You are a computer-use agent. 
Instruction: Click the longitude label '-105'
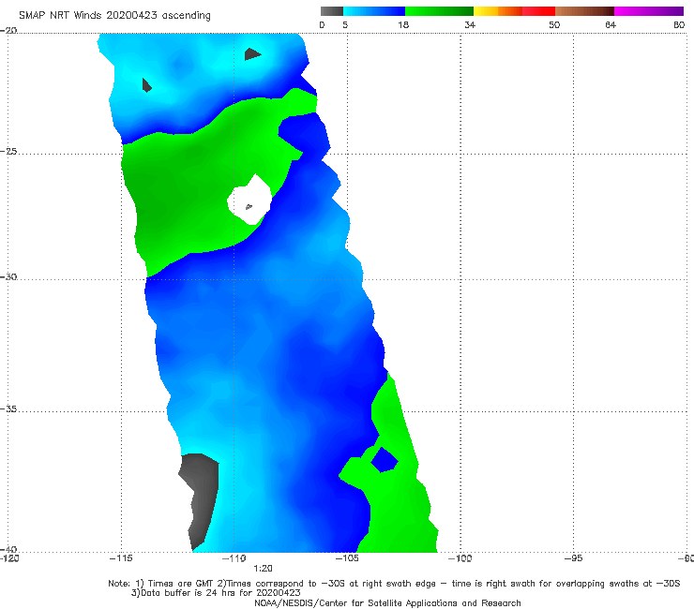pyautogui.click(x=347, y=558)
